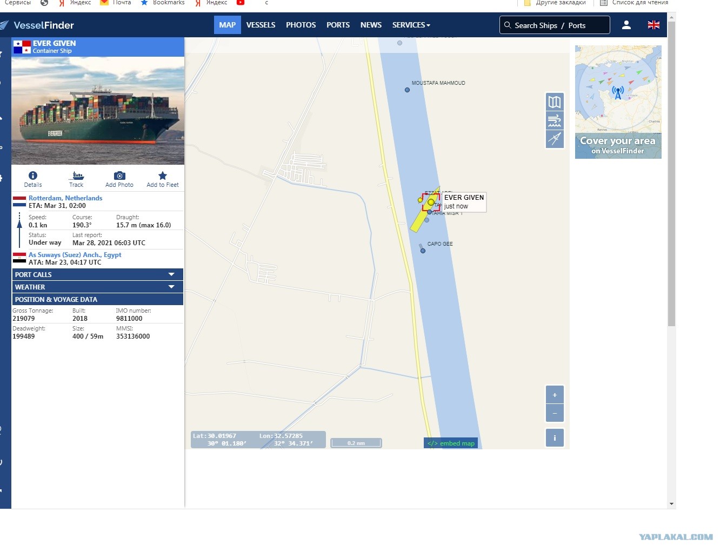Click the Panama flag beside EVER GIVEN
This screenshot has width=727, height=553.
click(x=22, y=47)
